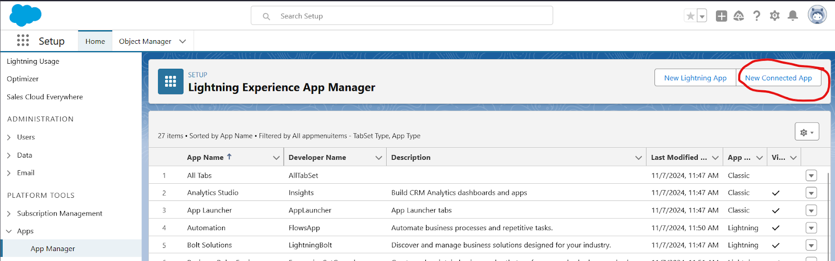Expand the Subscription Management node
Viewport: 835px width, 261px height.
pyautogui.click(x=9, y=213)
